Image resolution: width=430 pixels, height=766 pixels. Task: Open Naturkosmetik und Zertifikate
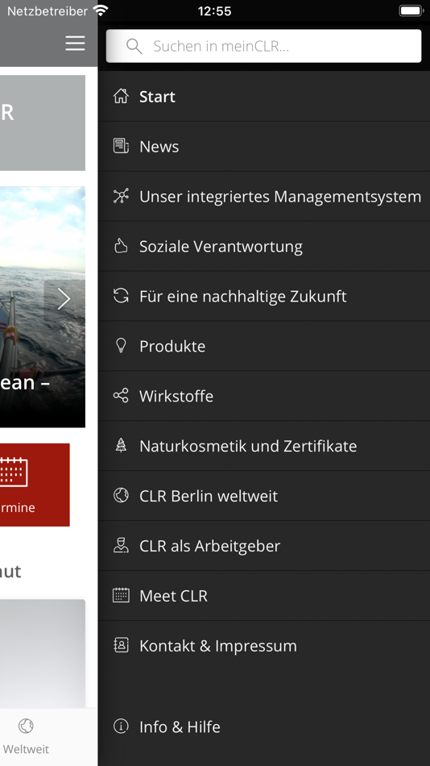pyautogui.click(x=264, y=446)
